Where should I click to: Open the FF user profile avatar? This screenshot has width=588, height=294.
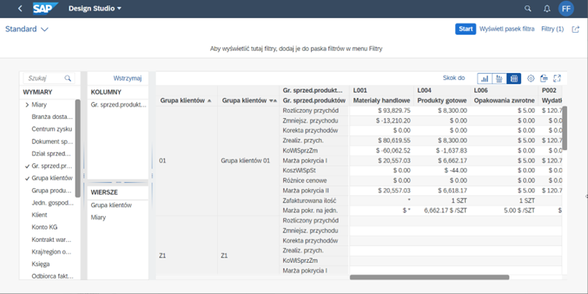566,9
